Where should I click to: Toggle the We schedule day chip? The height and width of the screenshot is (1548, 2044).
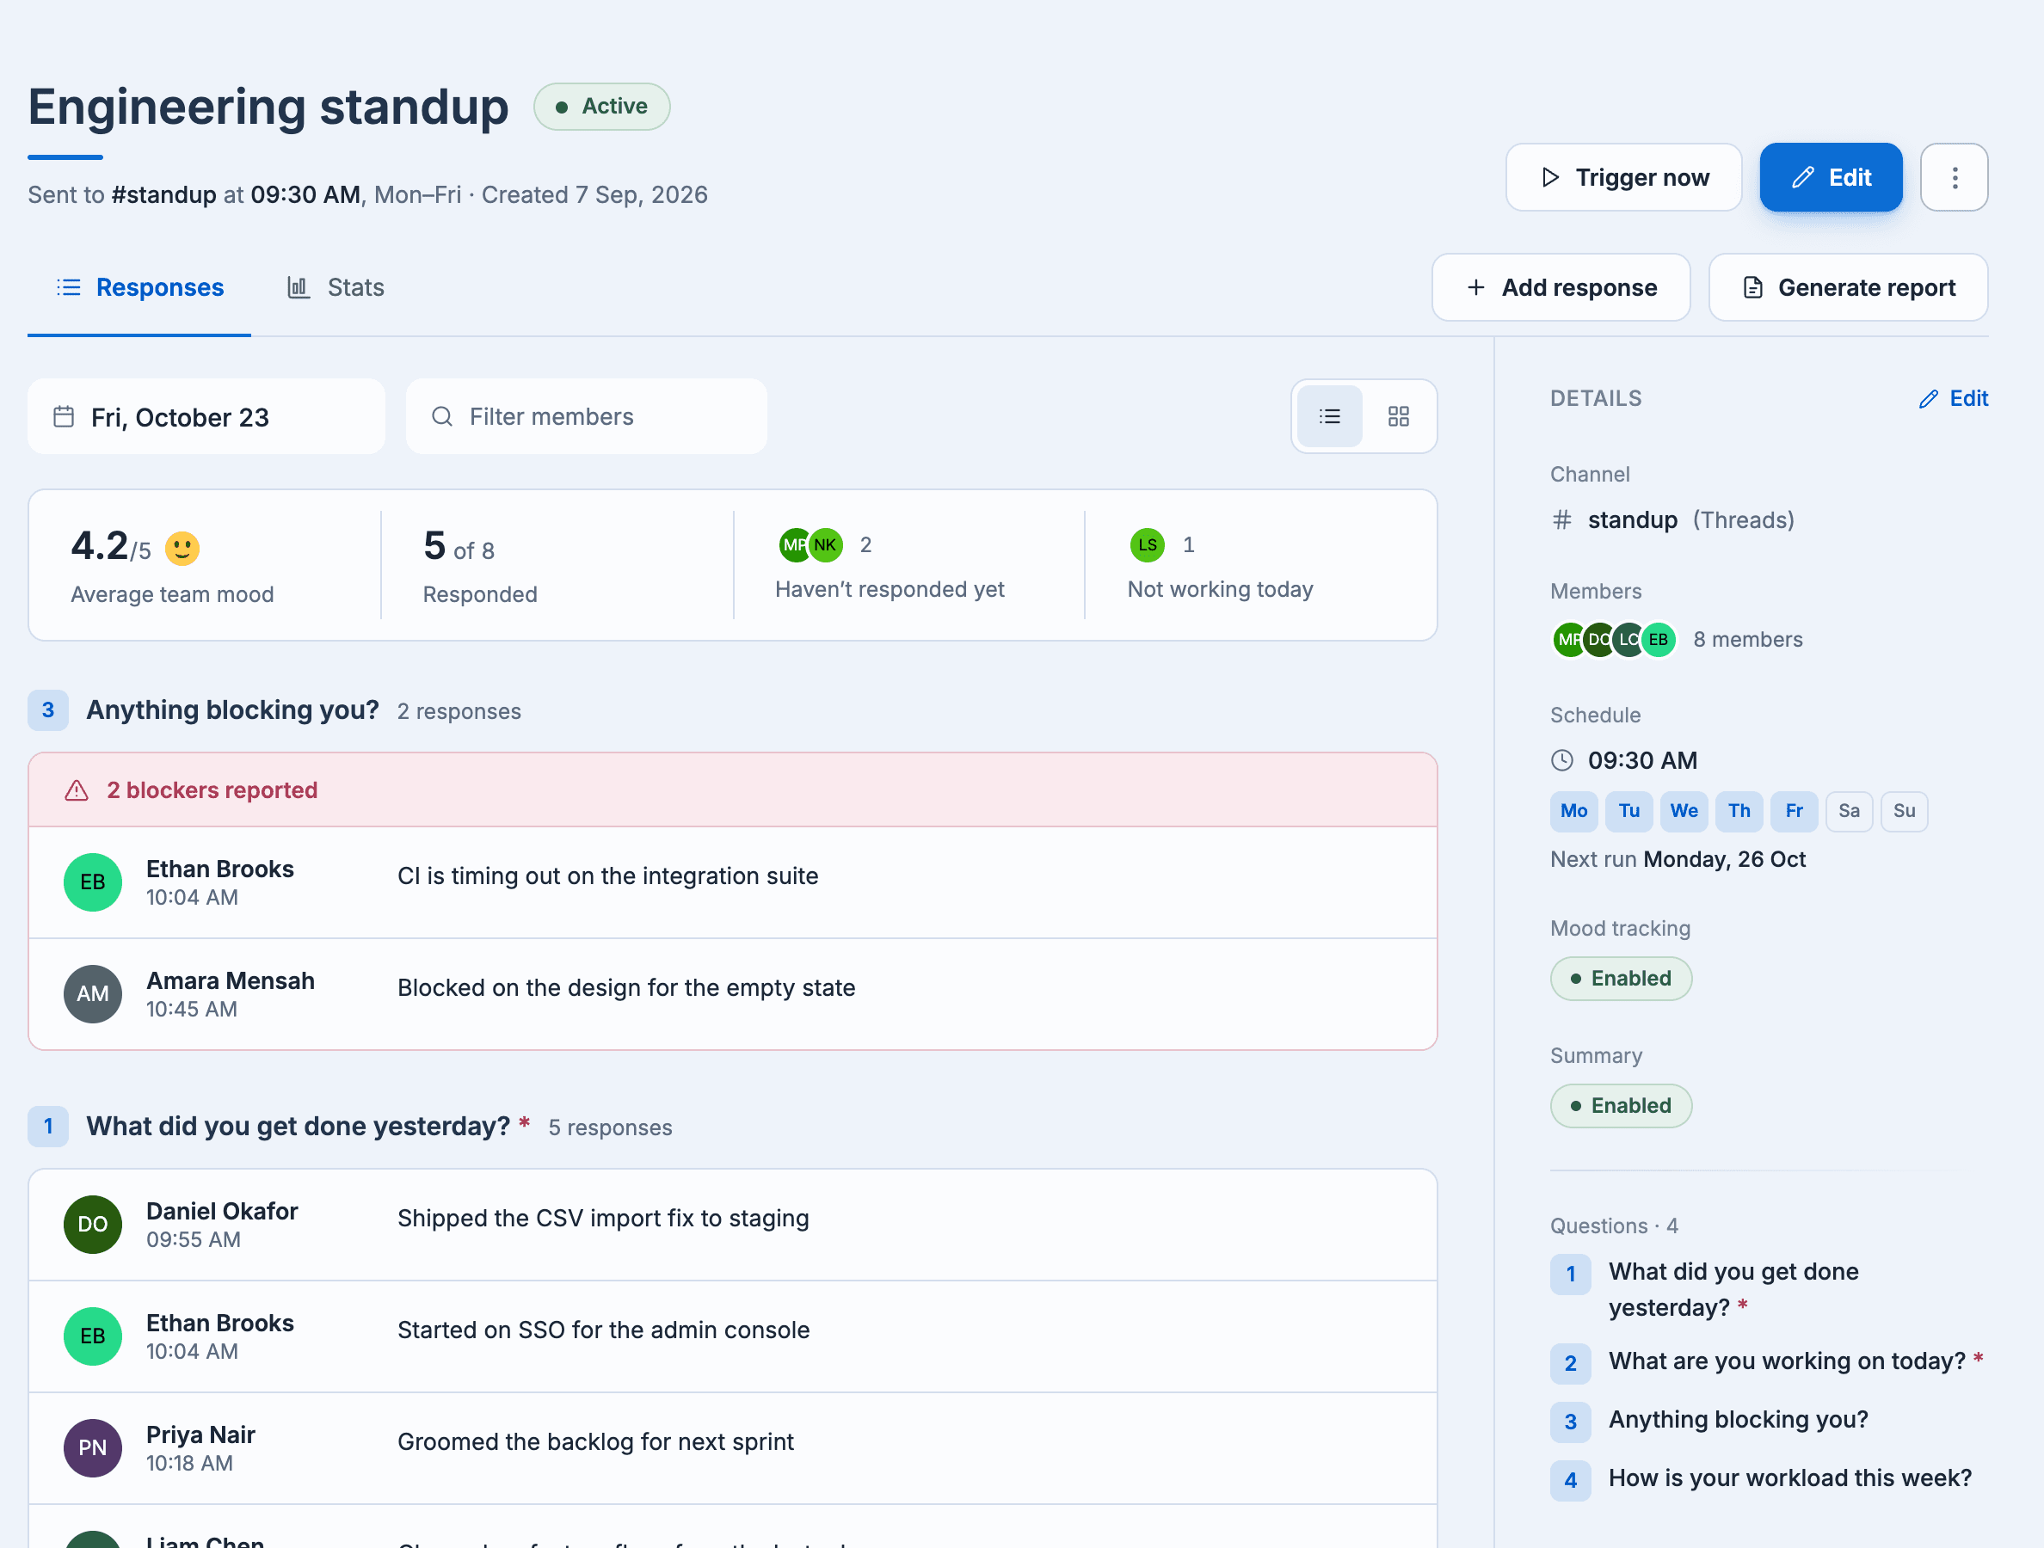(1684, 811)
